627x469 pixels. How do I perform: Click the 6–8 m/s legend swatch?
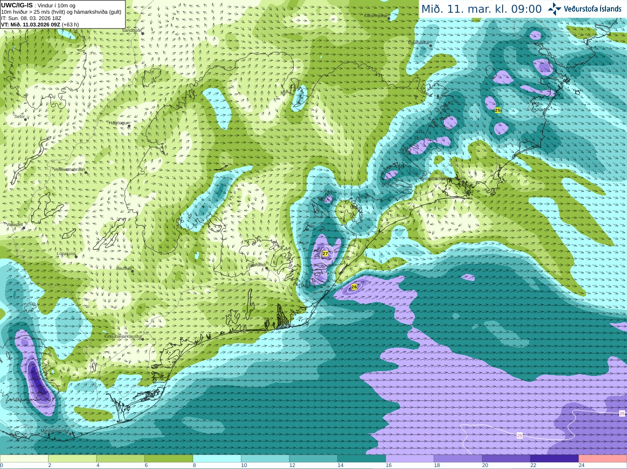169,459
